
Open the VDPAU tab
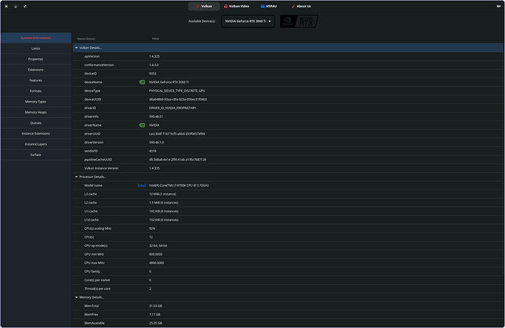coord(269,6)
